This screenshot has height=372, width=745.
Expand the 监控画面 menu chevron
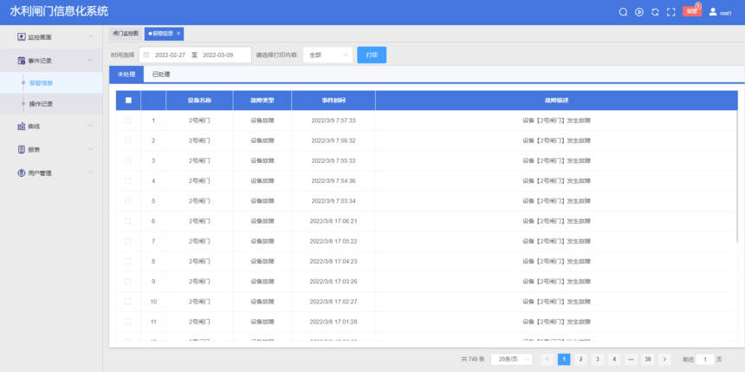pos(90,36)
